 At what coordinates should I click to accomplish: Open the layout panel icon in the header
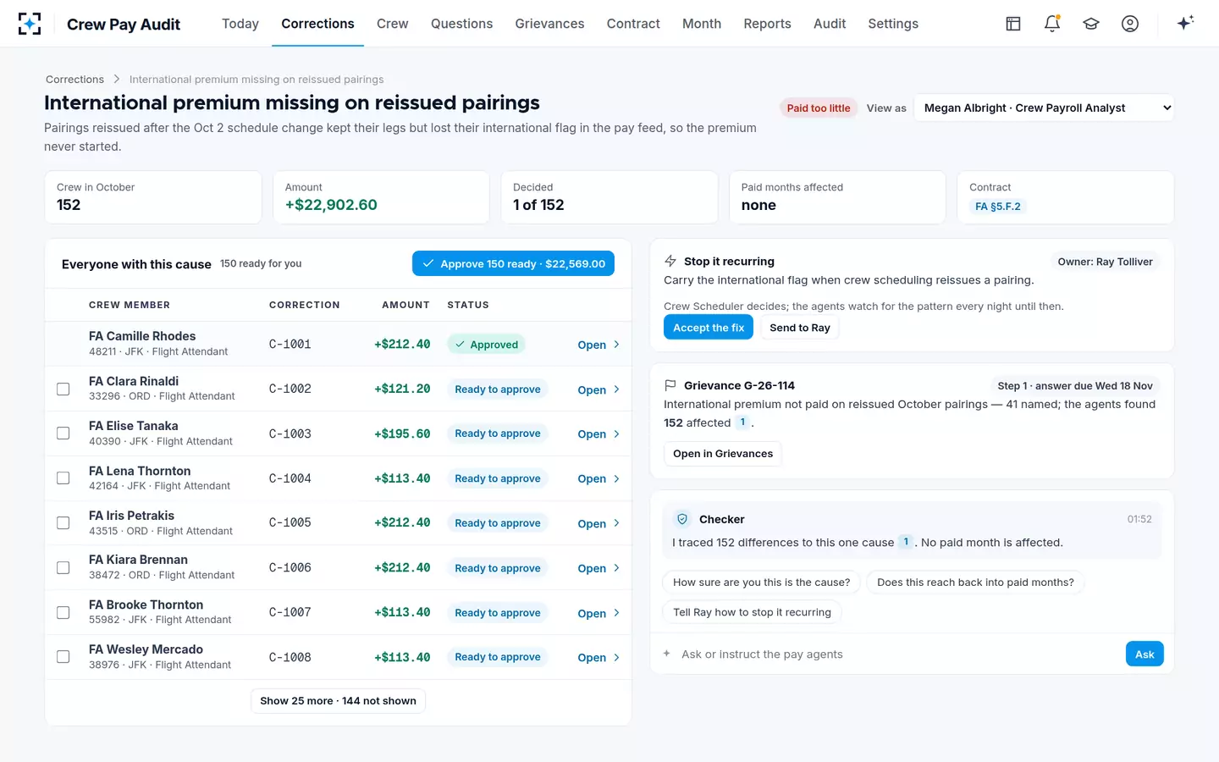[x=1013, y=24]
